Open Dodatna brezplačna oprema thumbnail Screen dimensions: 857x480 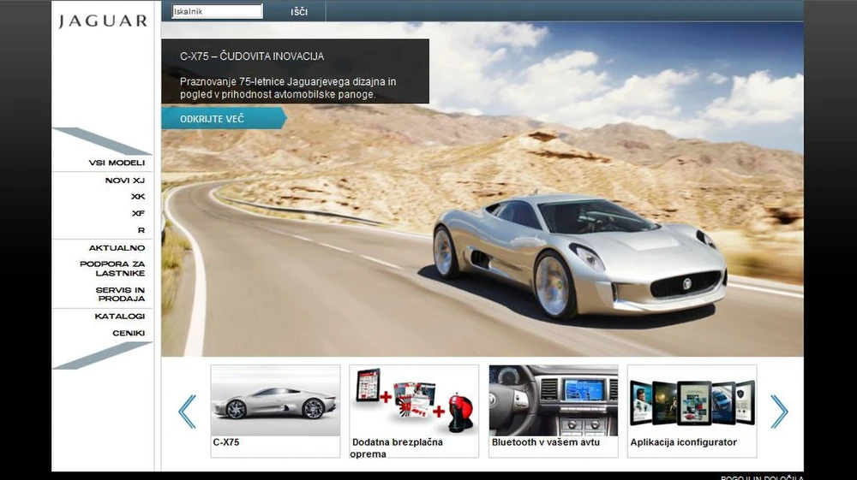(414, 400)
